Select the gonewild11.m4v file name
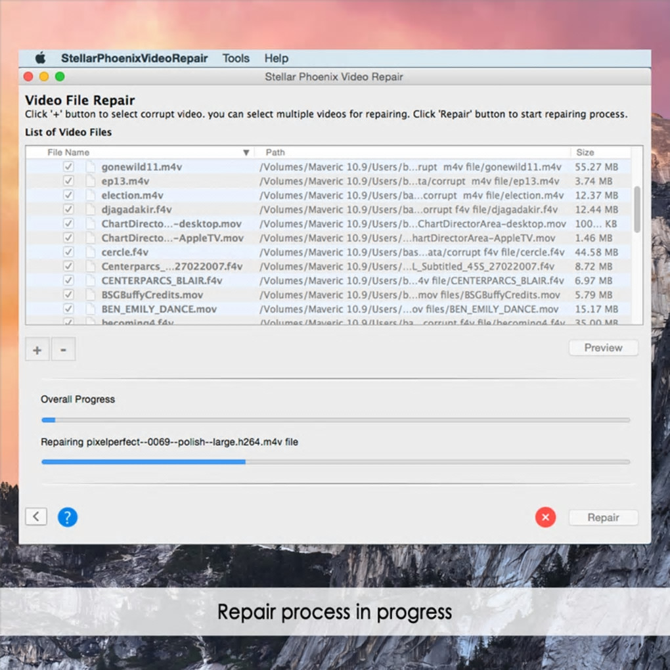Screen dimensions: 670x670 141,167
